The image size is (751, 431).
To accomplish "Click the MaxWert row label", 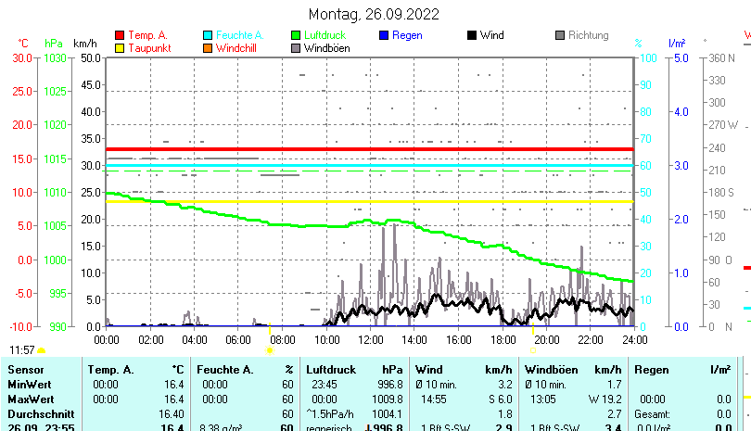I will 32,399.
